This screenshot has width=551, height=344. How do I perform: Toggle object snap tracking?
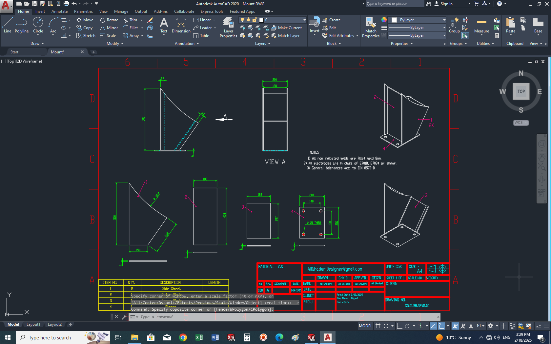coord(433,326)
